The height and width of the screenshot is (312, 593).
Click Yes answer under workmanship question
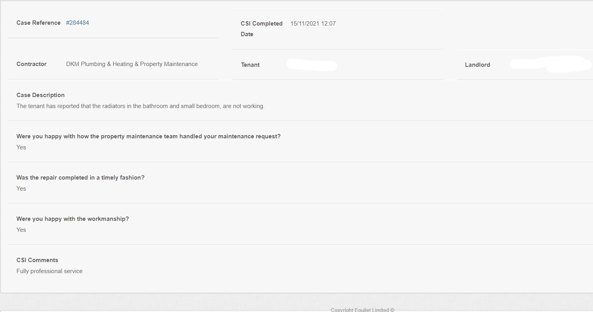click(21, 230)
